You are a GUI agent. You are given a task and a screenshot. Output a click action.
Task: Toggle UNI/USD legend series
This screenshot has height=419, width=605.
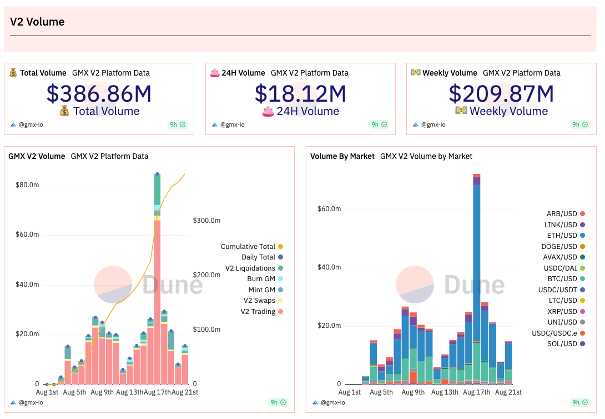[566, 322]
